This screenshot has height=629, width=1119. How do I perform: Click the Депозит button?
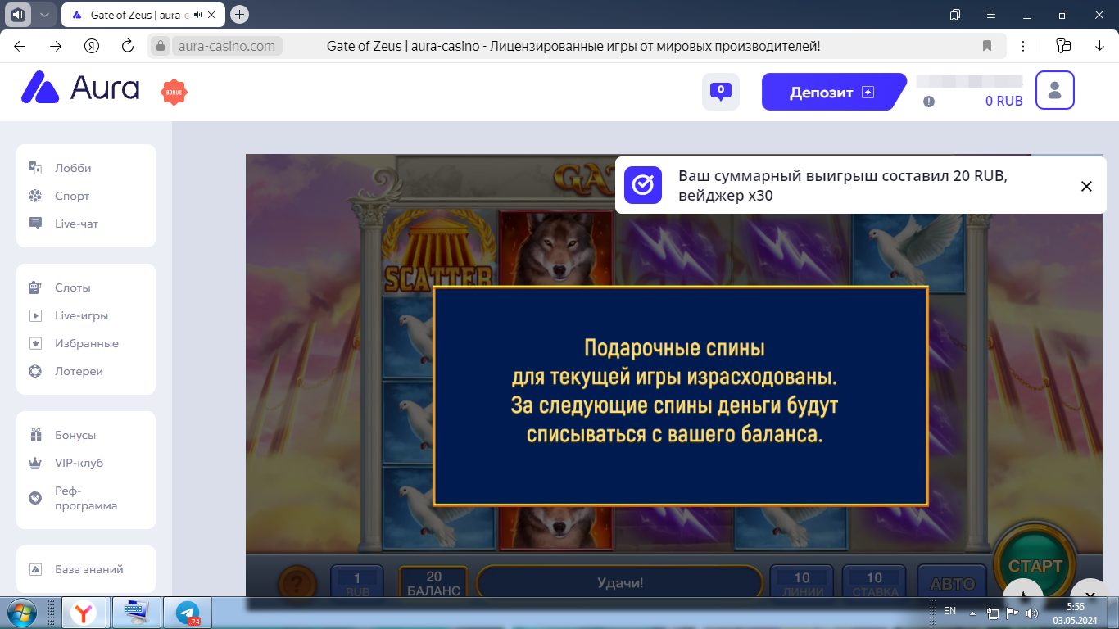(x=833, y=92)
